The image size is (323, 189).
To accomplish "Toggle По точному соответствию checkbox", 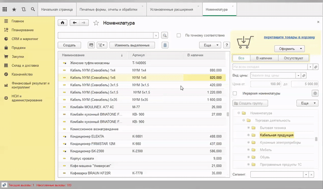I will 179,35.
